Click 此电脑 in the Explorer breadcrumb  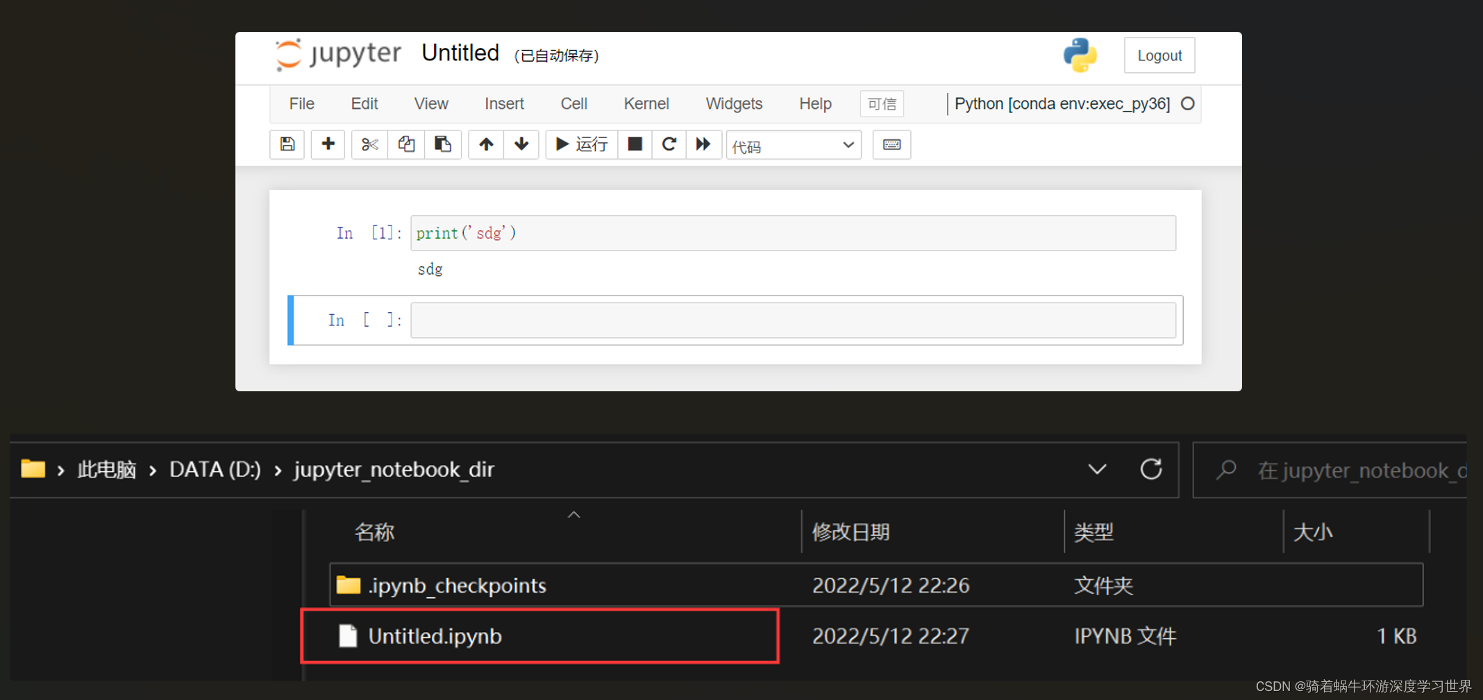coord(106,470)
